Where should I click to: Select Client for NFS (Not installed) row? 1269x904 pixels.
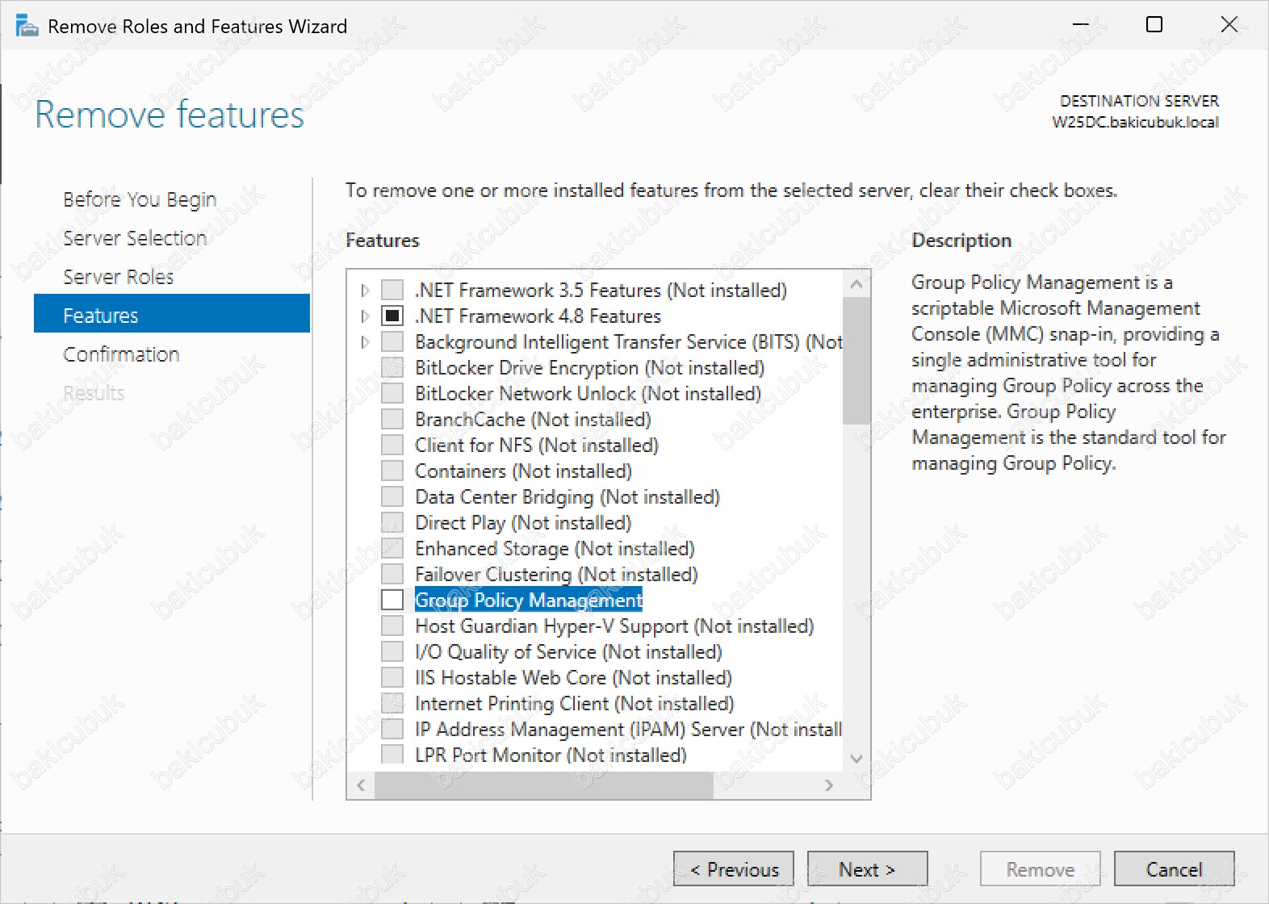point(537,446)
